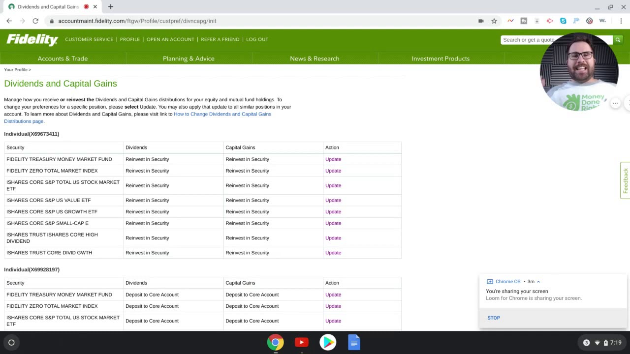
Task: Update second-account Fidelity Zero Total Market Index
Action: [333, 306]
